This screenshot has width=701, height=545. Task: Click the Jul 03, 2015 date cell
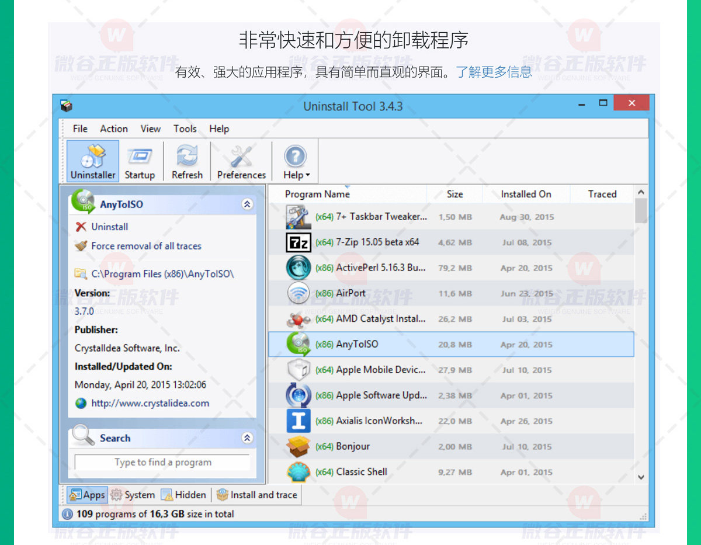(526, 319)
